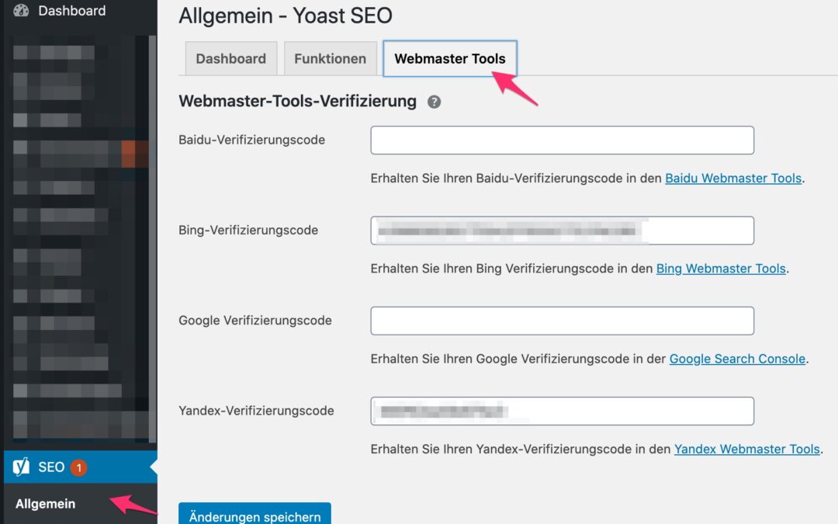The width and height of the screenshot is (838, 524).
Task: Click the Dashboard gauge icon in sidebar
Action: (21, 11)
